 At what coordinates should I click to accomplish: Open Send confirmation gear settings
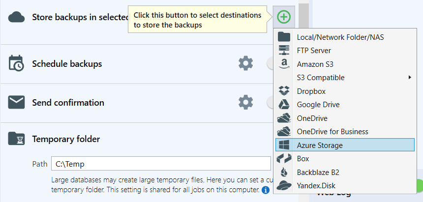[246, 103]
